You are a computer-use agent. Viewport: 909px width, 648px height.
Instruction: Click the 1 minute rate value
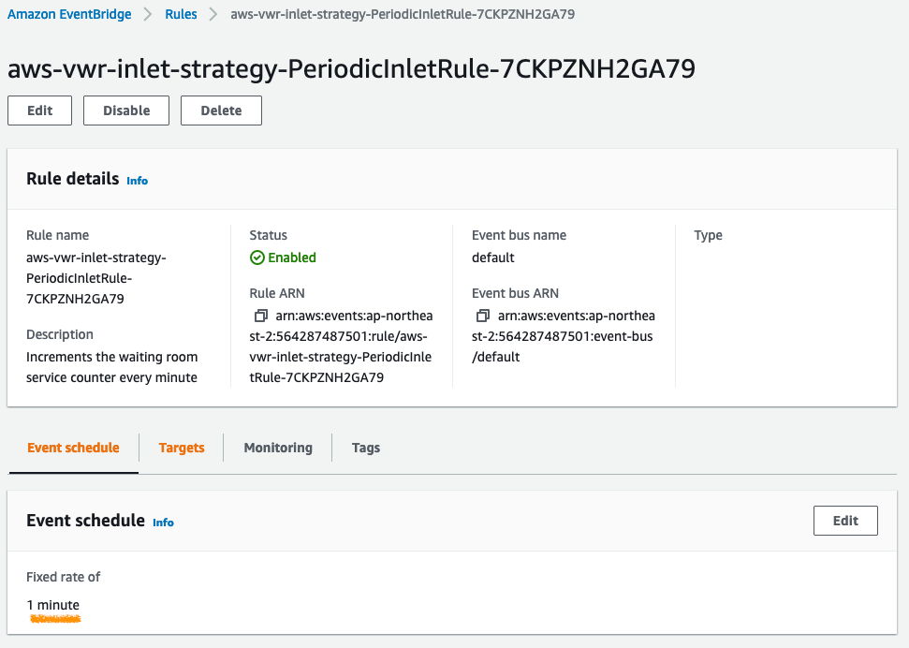(53, 605)
